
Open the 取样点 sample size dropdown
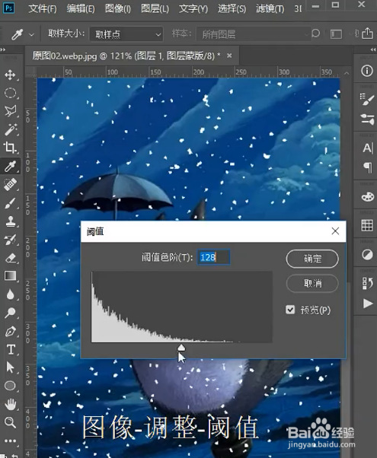(x=126, y=34)
